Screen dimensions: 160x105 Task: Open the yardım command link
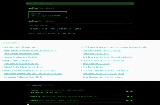click(x=78, y=29)
